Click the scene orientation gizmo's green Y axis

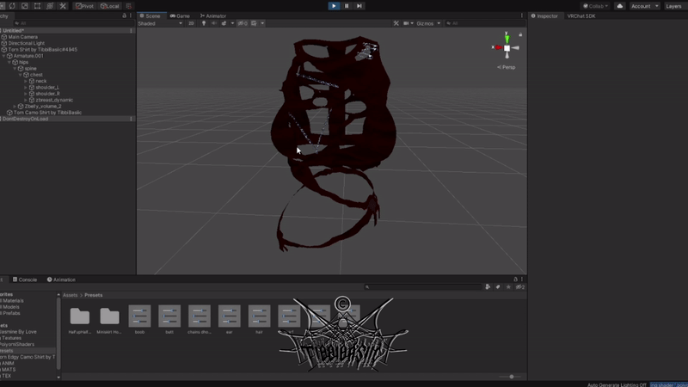click(507, 37)
